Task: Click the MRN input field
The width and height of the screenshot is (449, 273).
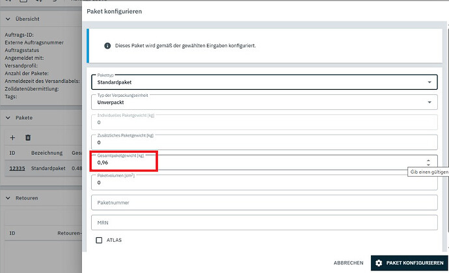Action: (264, 223)
